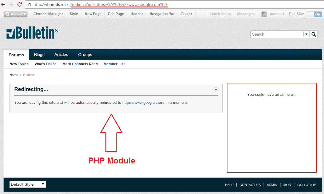The width and height of the screenshot is (324, 194).
Task: Click the Redirecting... heading
Action: (x=31, y=89)
